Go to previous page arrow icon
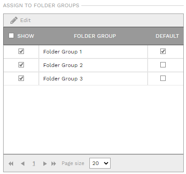Viewport: 186px width, 174px height. [x=23, y=164]
